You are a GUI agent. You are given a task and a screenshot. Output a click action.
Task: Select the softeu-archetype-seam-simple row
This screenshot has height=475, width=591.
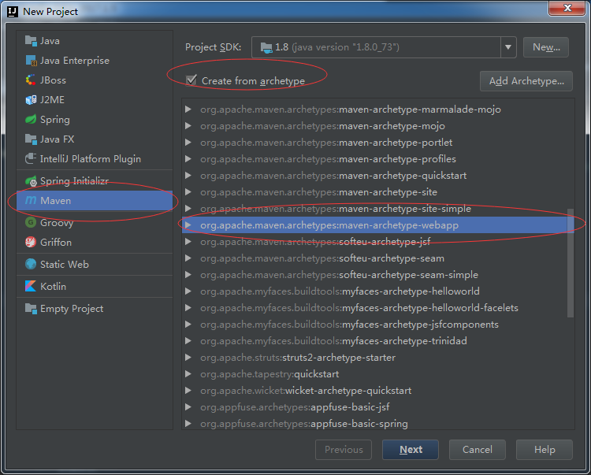coord(377,275)
